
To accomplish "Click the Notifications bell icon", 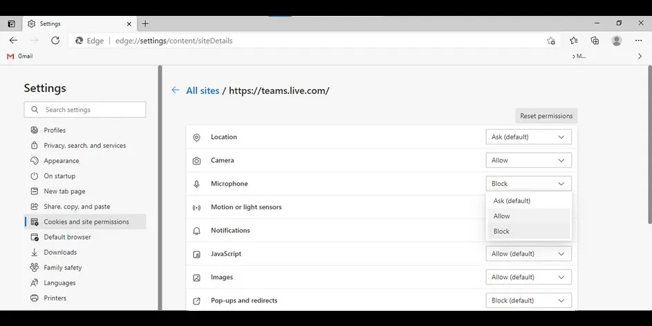I will [196, 231].
